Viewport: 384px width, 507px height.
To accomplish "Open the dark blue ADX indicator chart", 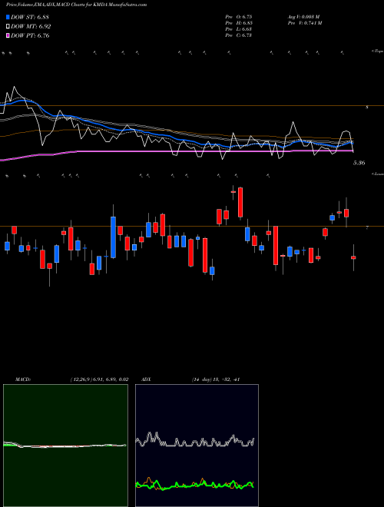I will (x=197, y=446).
